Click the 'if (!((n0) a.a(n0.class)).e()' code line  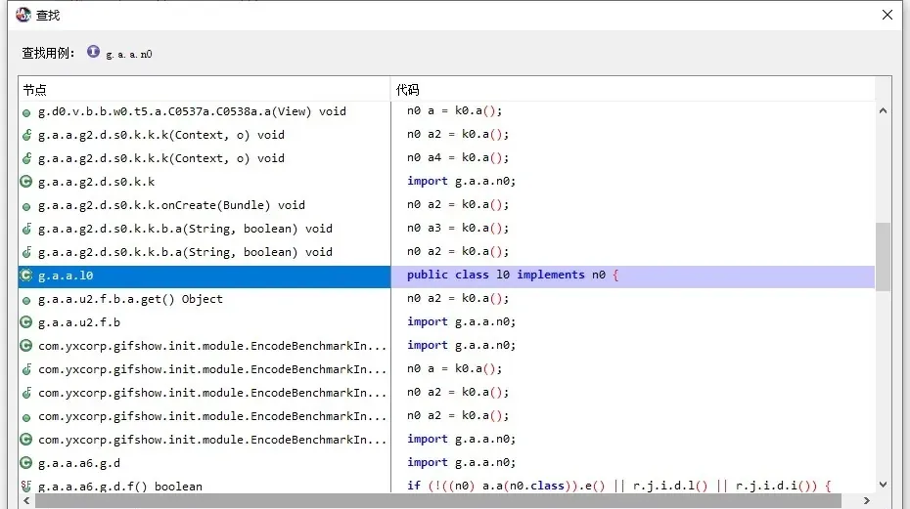click(619, 486)
